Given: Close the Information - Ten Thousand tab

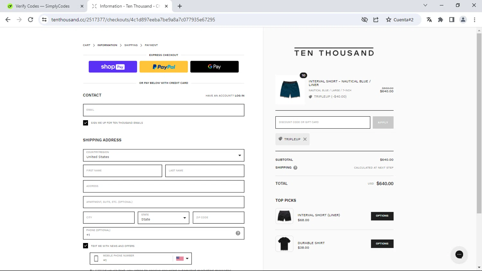Looking at the screenshot, I should tap(166, 6).
